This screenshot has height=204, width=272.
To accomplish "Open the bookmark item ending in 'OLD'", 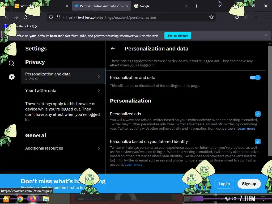I will coord(22,26).
